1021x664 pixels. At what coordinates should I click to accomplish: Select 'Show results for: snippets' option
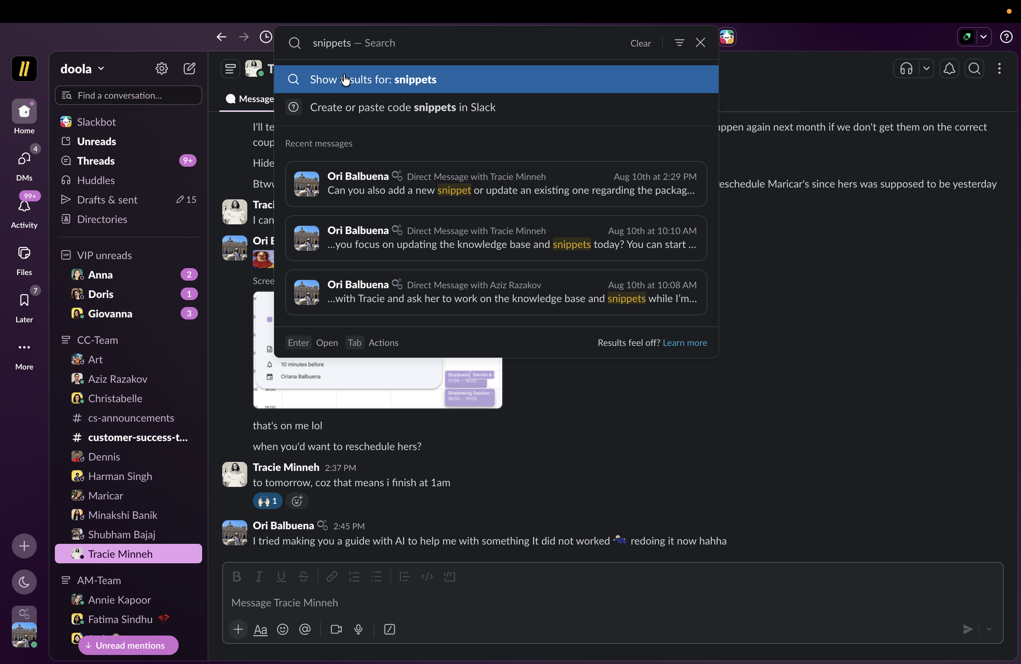pos(496,80)
